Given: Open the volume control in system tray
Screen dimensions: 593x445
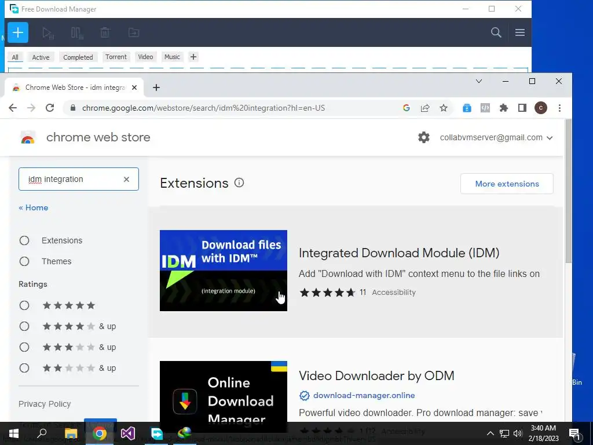Looking at the screenshot, I should (x=518, y=433).
